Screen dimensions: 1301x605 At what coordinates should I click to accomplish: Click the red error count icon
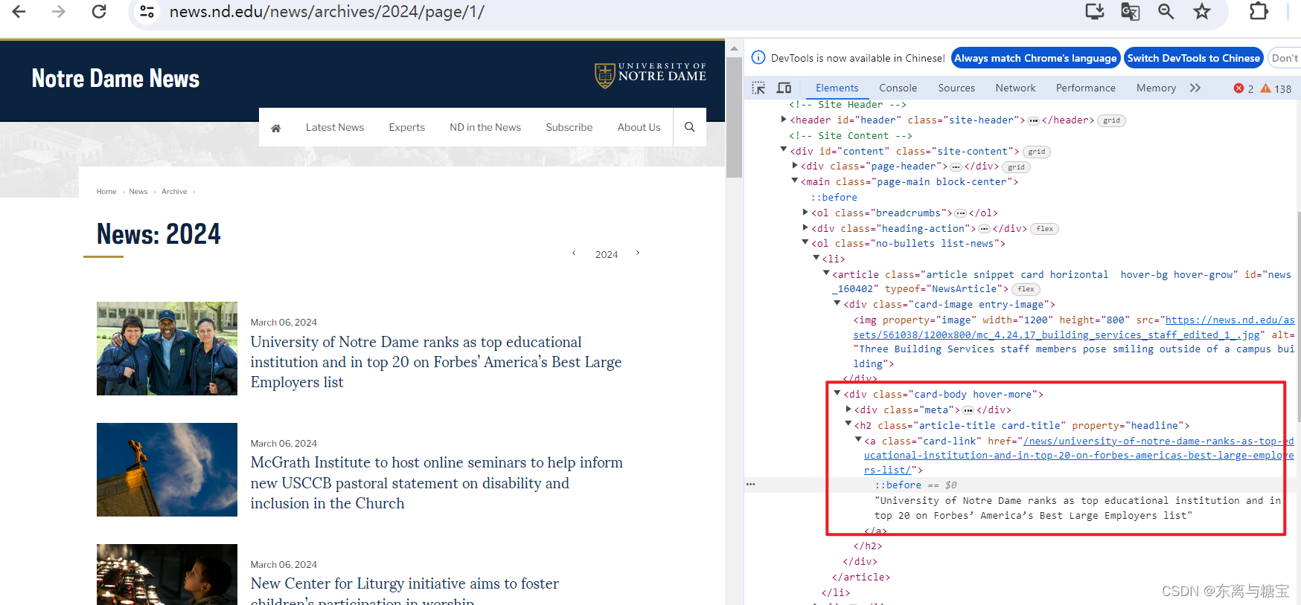point(1238,88)
